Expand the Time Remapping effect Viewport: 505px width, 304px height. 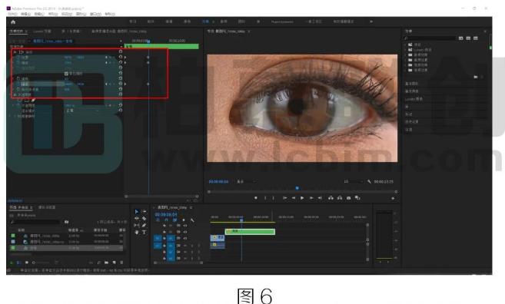[x=10, y=116]
